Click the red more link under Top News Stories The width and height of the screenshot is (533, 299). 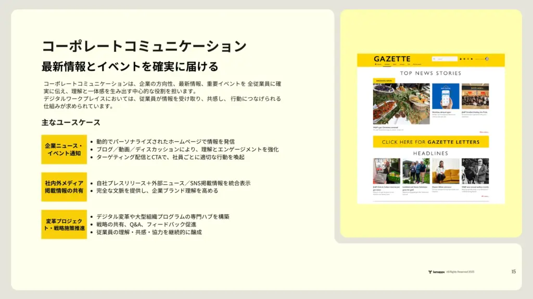[x=484, y=132]
